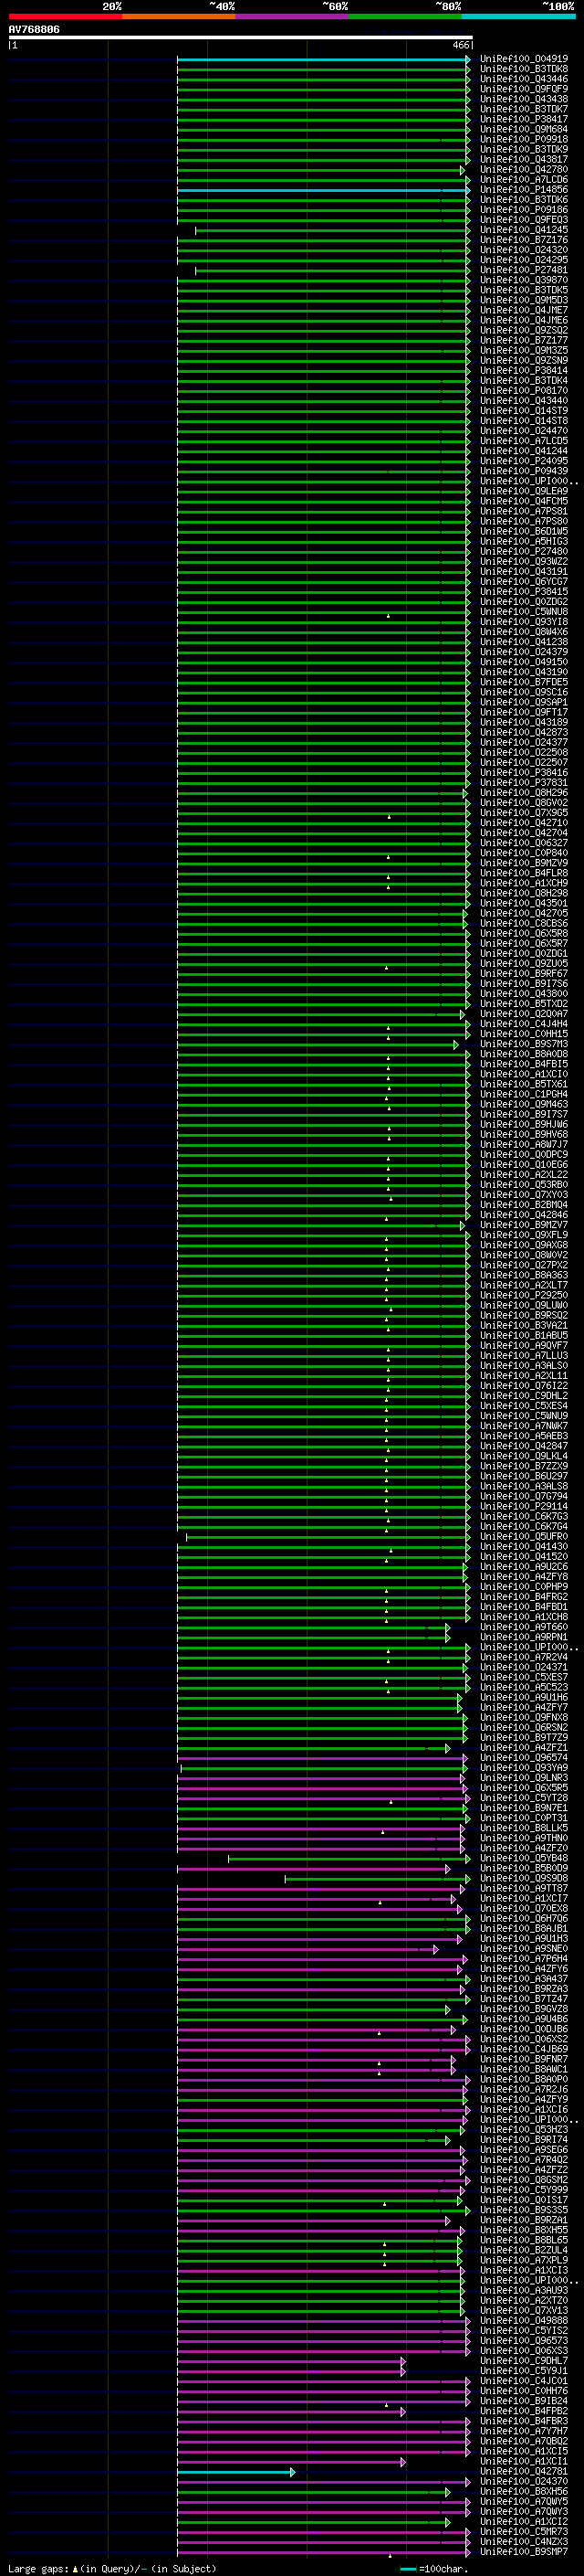Viewport: 584px width, 2576px height.
Task: Click the red 20% identity legend segment
Action: pos(65,16)
